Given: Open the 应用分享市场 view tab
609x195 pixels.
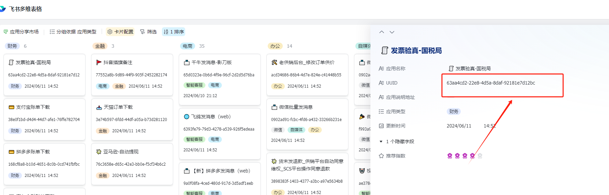Looking at the screenshot, I should pos(21,32).
